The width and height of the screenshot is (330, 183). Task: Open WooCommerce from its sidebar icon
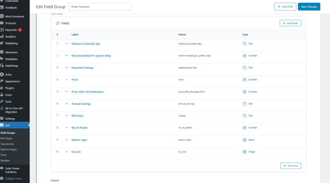click(x=2, y=16)
